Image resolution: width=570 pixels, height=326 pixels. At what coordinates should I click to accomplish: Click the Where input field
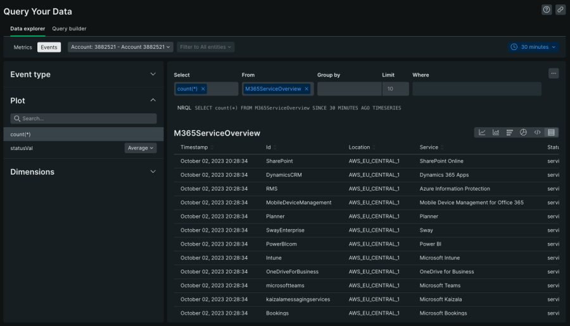click(477, 89)
